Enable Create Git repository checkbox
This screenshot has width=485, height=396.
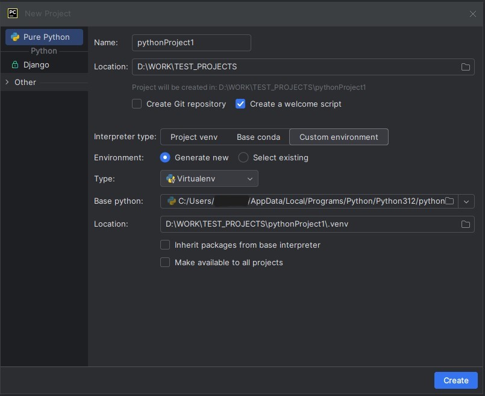pyautogui.click(x=137, y=104)
